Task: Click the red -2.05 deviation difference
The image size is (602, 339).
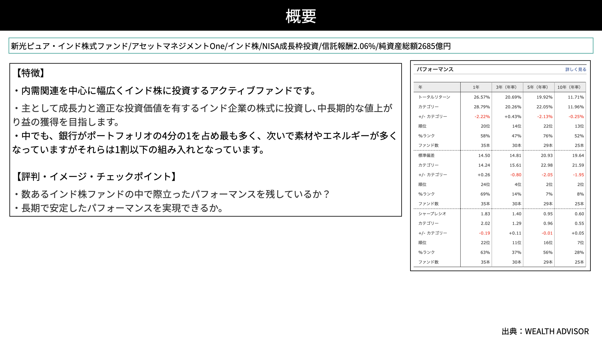Action: point(547,175)
